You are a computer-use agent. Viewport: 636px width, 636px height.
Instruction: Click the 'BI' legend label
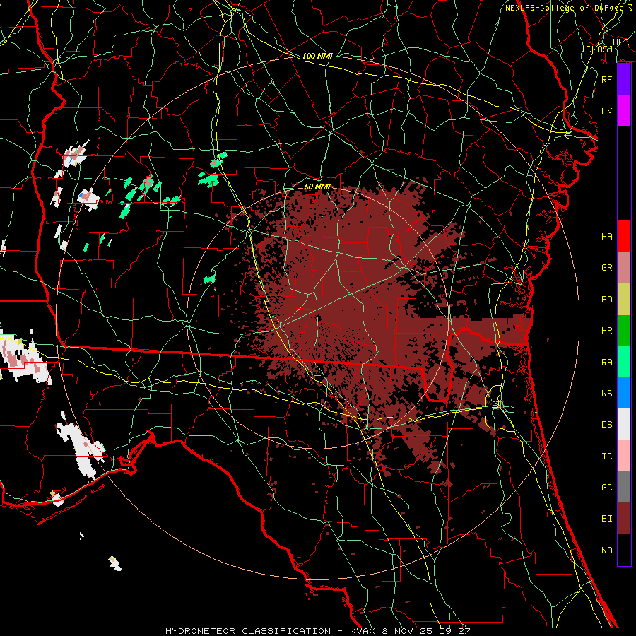click(x=606, y=519)
